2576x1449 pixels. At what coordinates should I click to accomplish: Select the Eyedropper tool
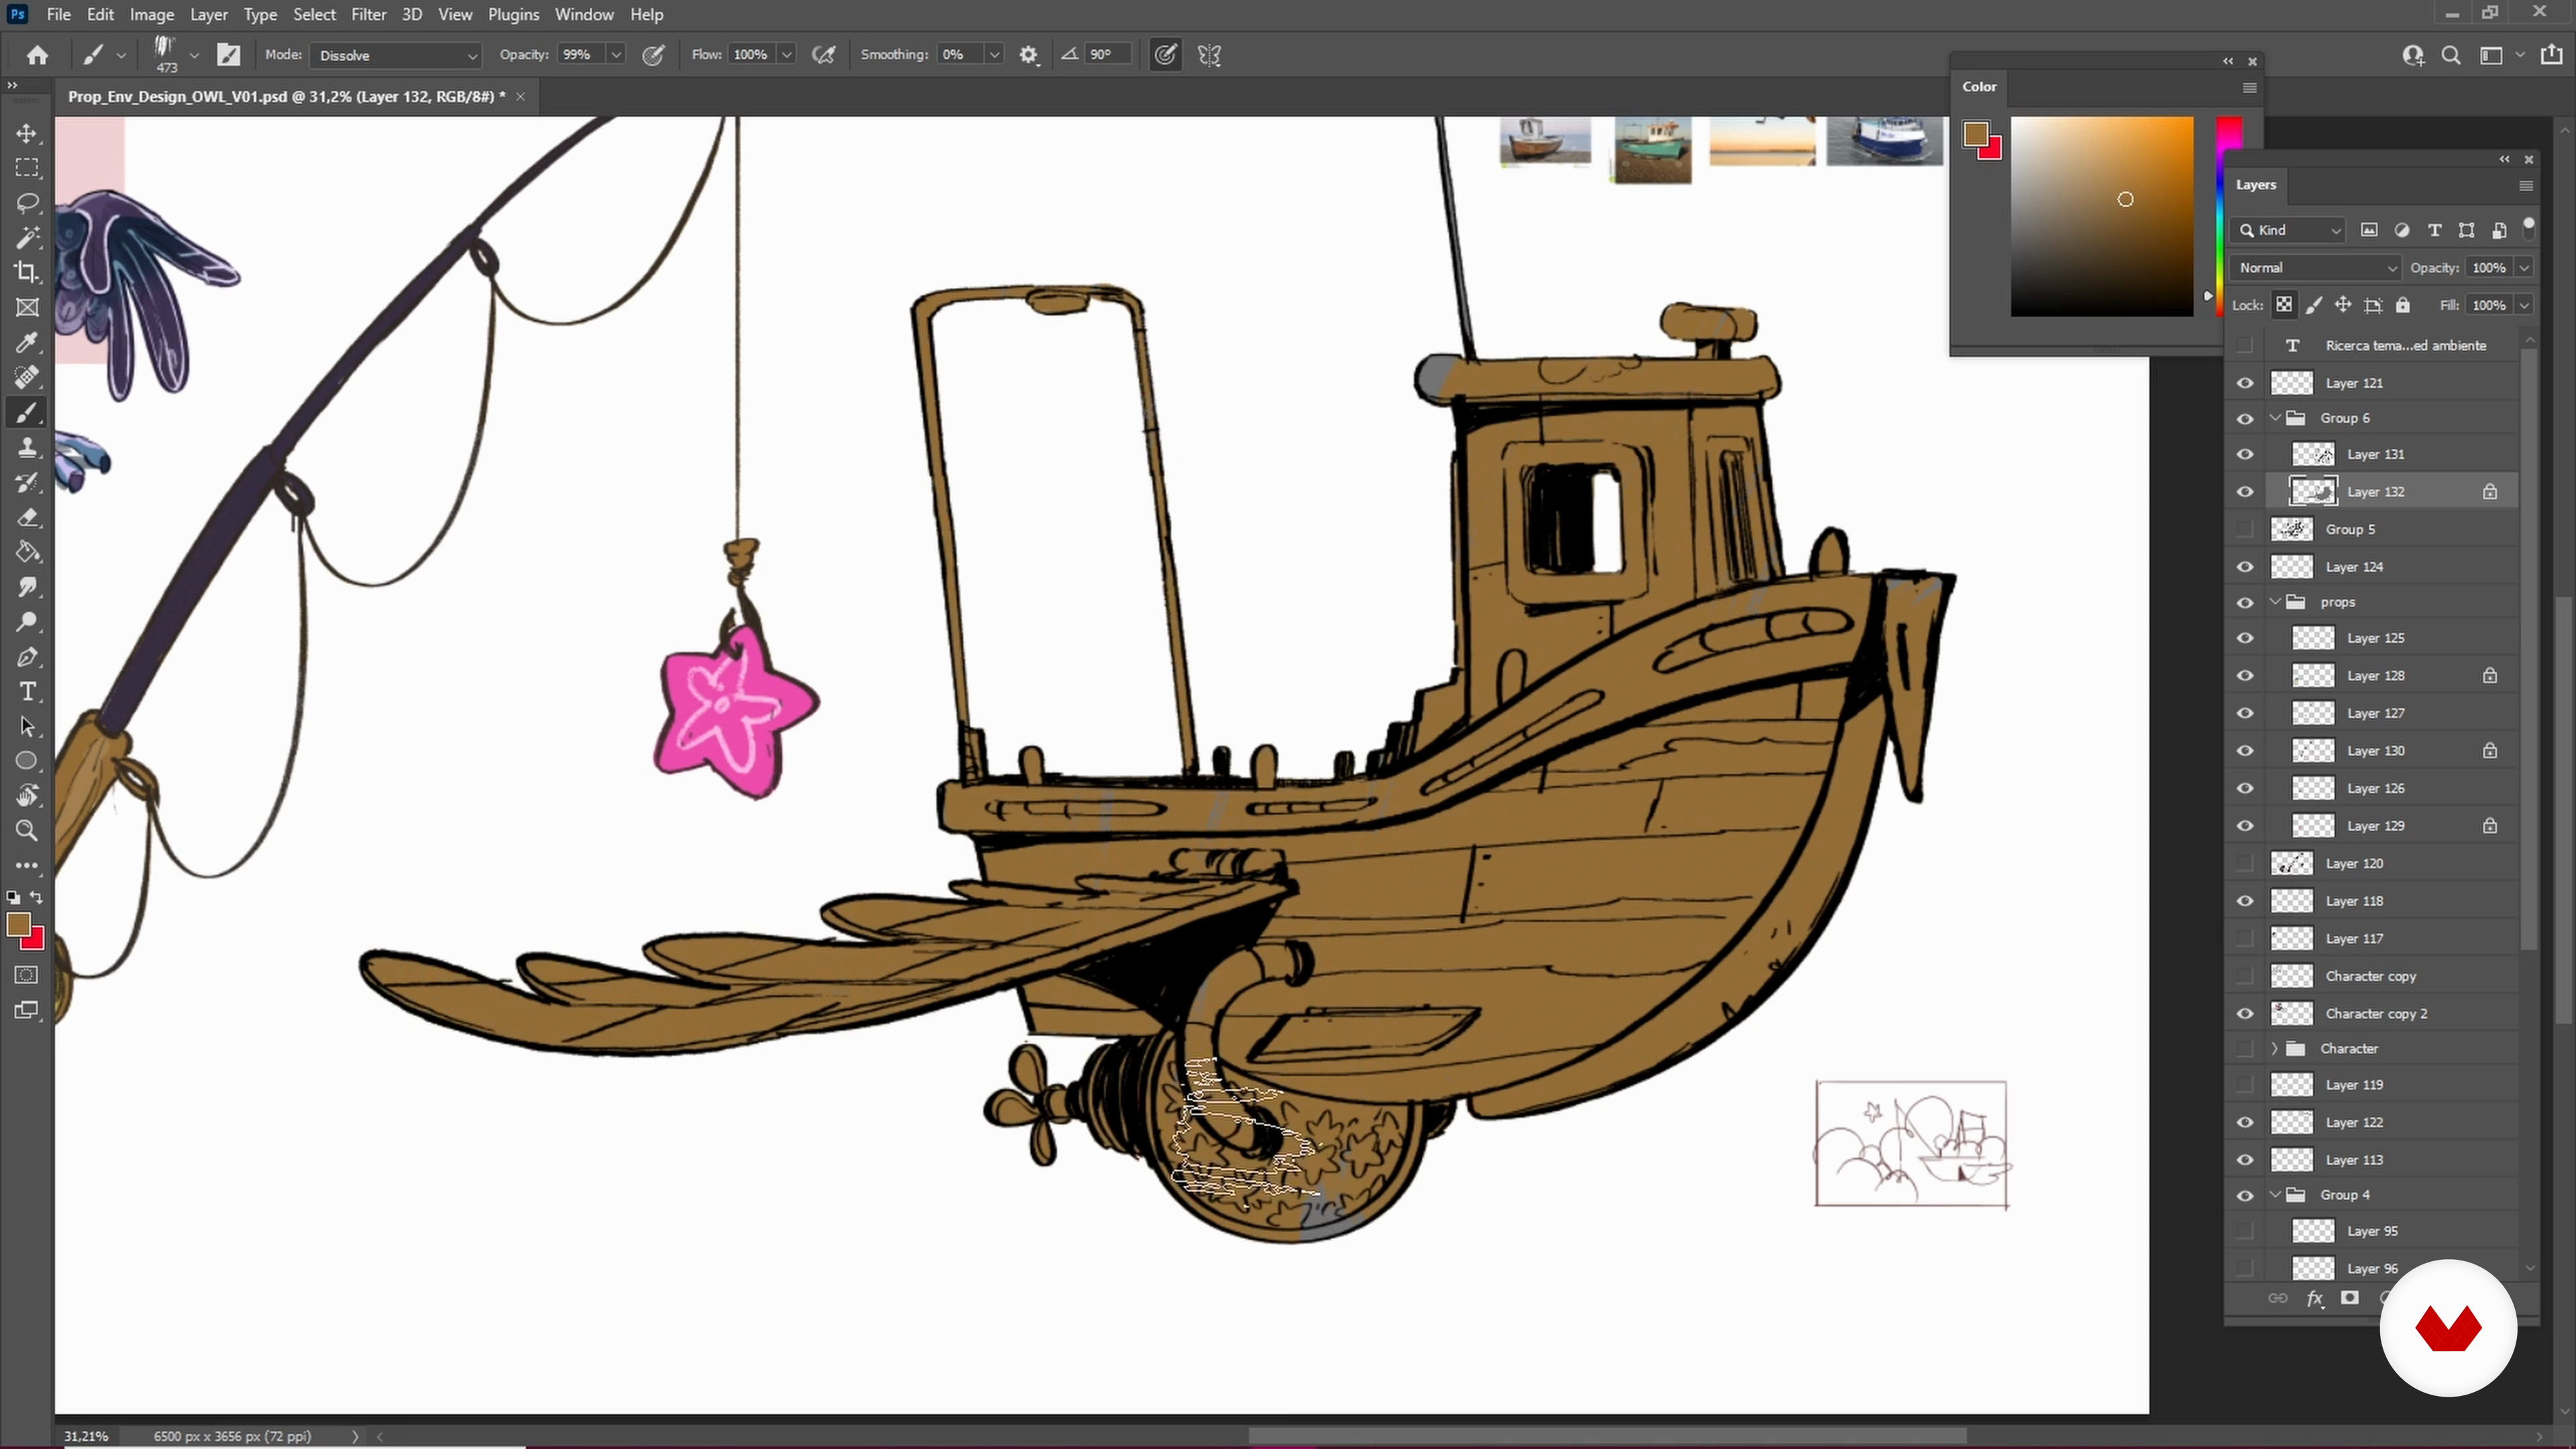tap(27, 343)
